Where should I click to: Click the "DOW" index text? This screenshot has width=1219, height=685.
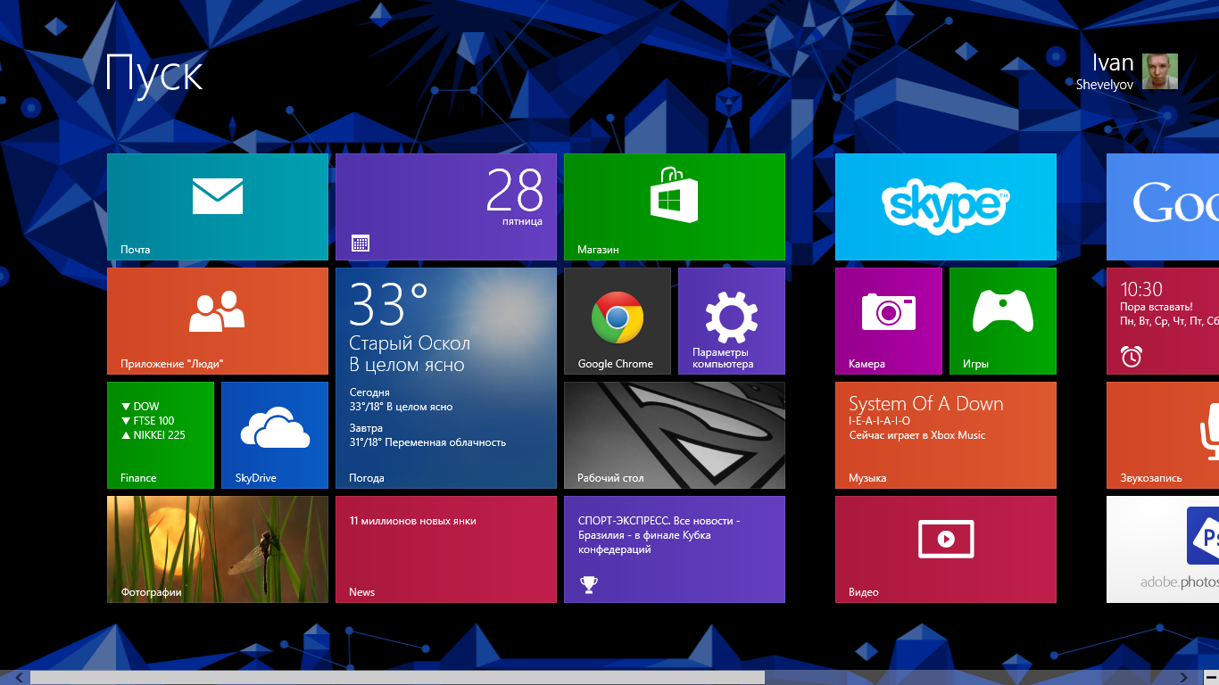point(146,407)
